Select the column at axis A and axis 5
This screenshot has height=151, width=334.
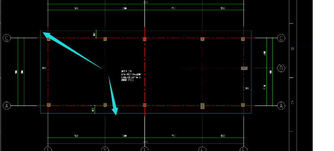[243, 105]
